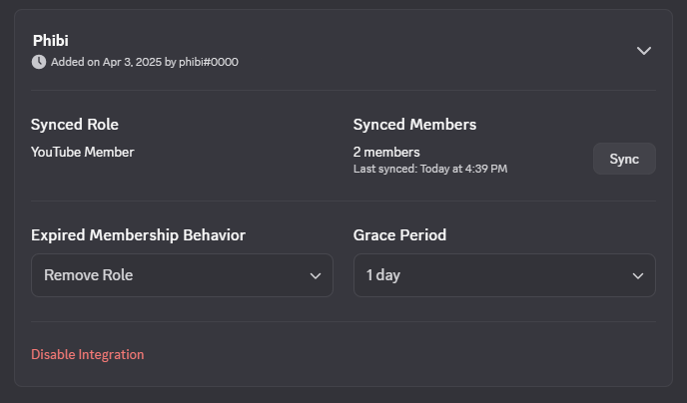The height and width of the screenshot is (403, 687).
Task: Select the Phibi integration title
Action: (50, 40)
